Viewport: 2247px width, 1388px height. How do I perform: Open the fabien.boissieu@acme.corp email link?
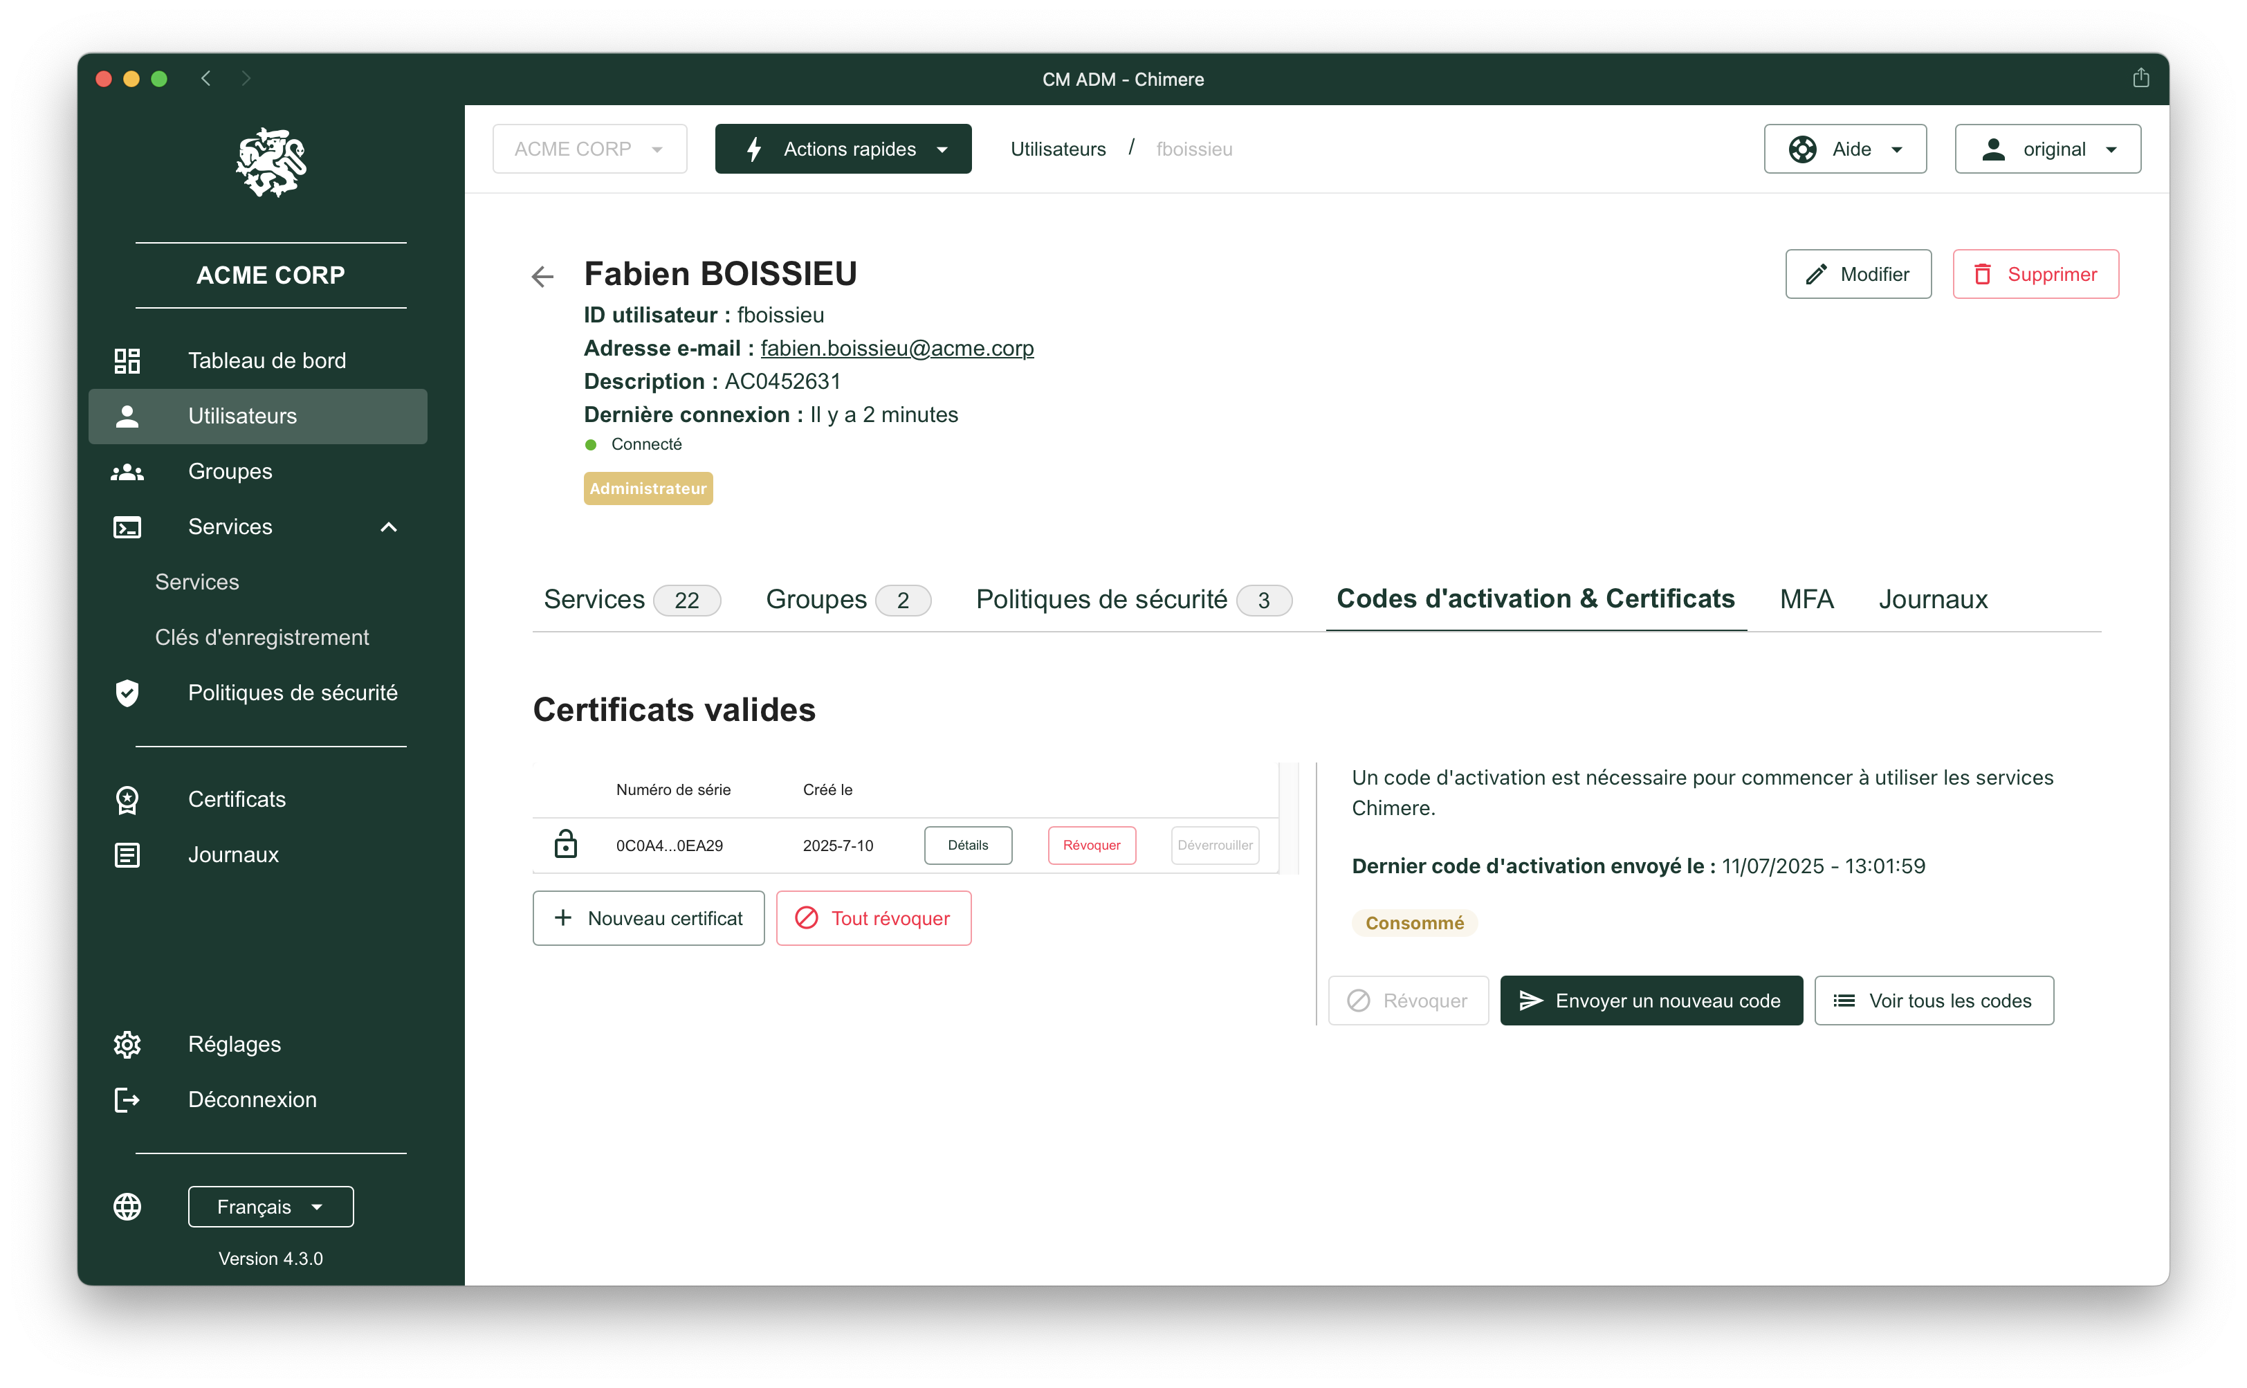[x=897, y=348]
